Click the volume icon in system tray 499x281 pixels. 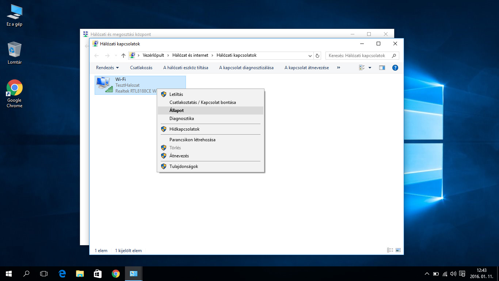[x=453, y=274]
